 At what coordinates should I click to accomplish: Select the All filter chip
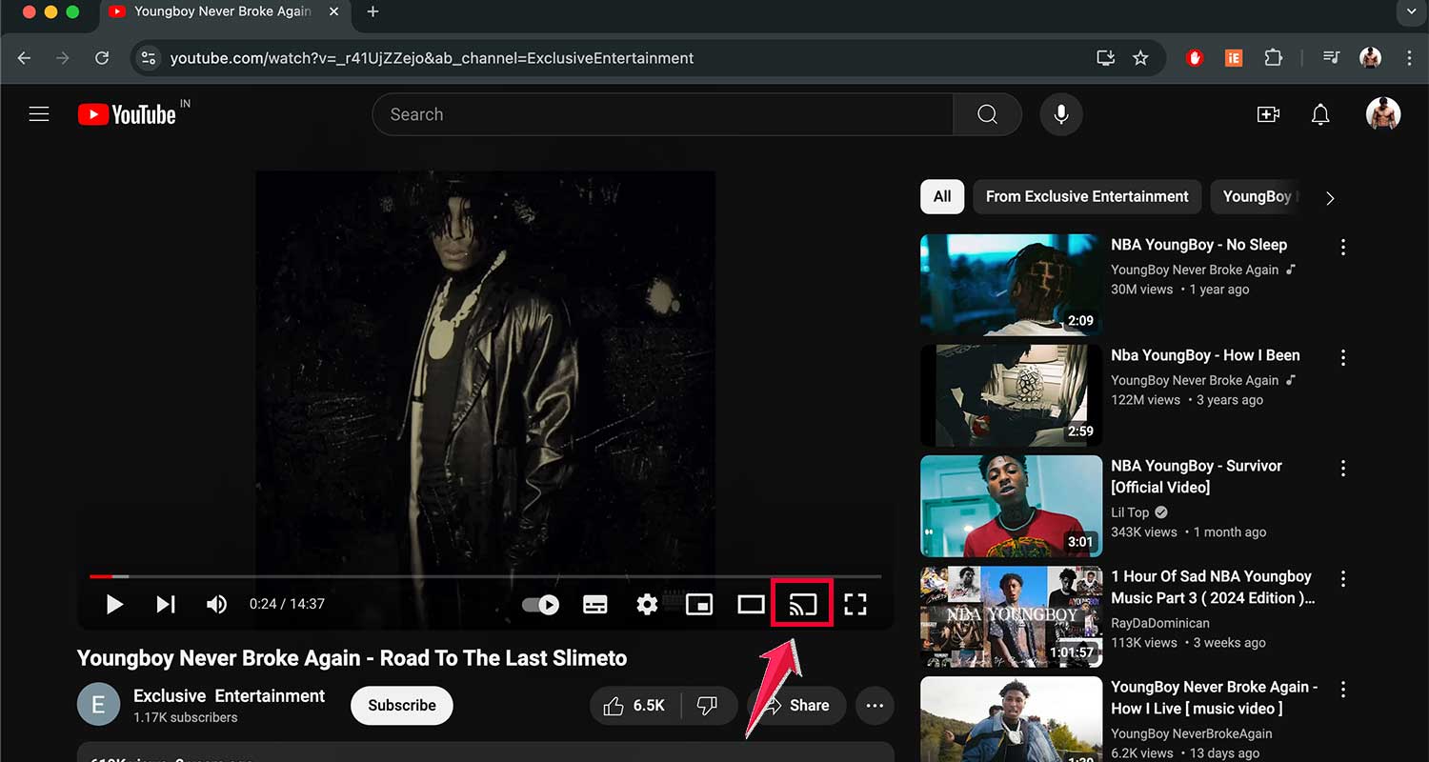(x=941, y=196)
